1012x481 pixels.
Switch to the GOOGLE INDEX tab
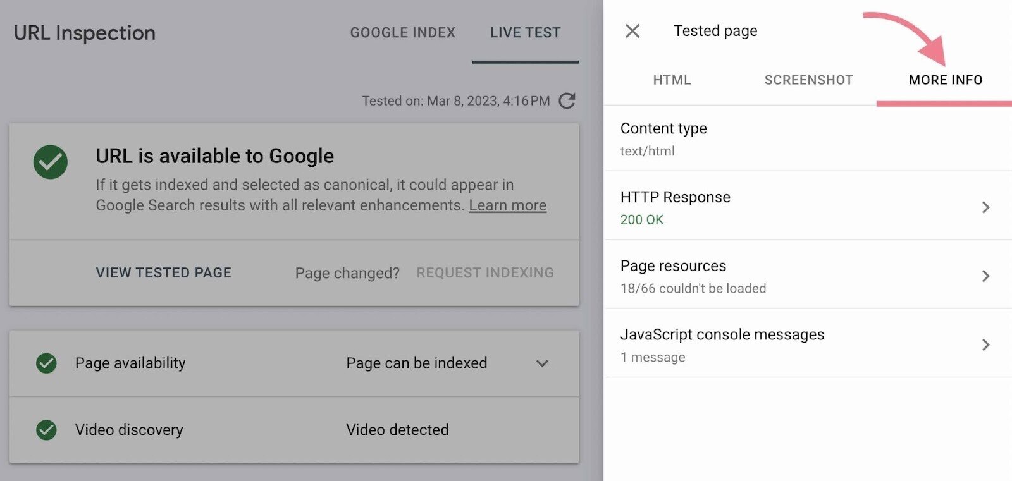click(403, 32)
